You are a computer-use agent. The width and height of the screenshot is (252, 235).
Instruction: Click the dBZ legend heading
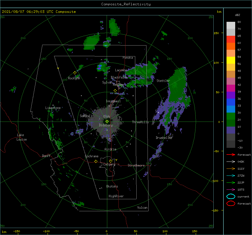click(237, 15)
